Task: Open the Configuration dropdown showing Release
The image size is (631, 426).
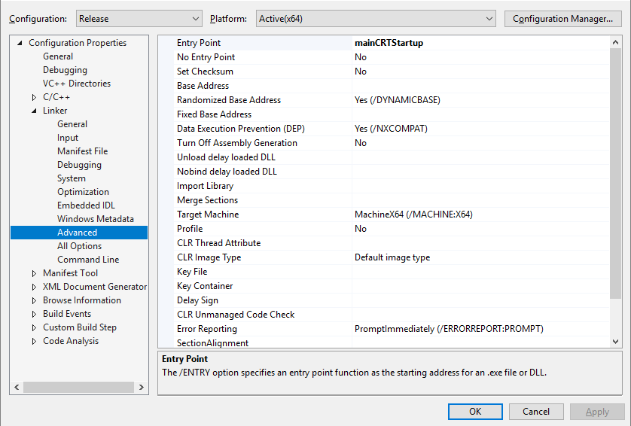Action: [x=139, y=18]
